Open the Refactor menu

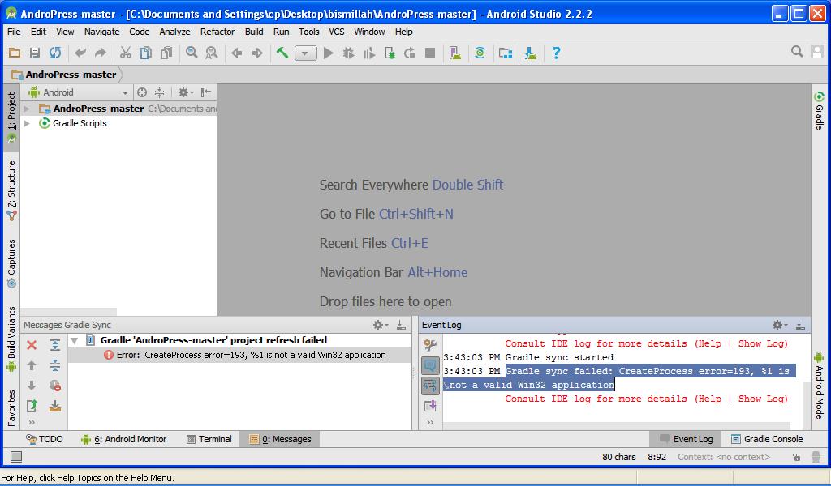217,32
